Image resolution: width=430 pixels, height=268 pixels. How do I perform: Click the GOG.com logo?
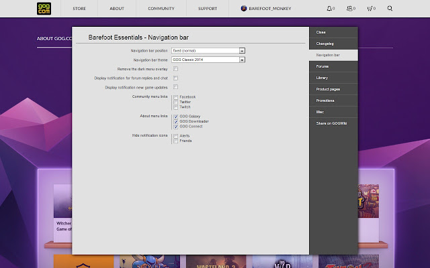pos(44,9)
